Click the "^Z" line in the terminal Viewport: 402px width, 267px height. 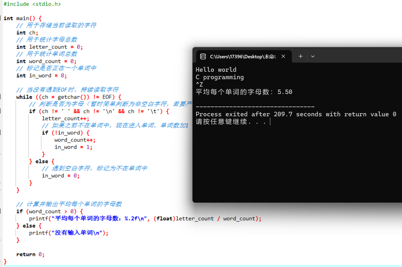[199, 84]
